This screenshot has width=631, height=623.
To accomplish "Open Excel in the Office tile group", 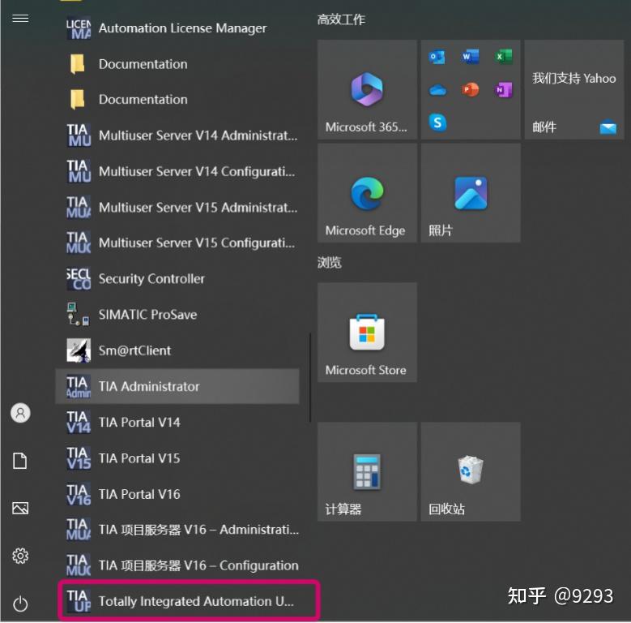I will click(503, 57).
